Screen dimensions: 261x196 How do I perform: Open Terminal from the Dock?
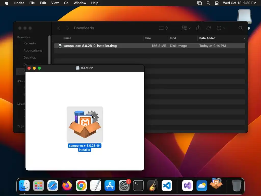tap(138, 186)
